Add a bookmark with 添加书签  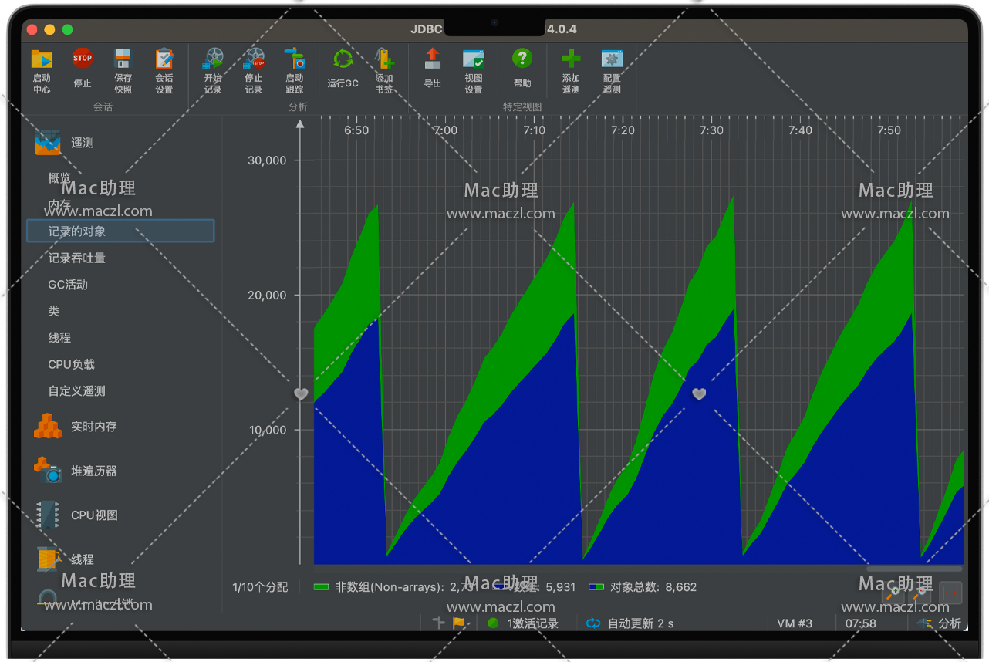coord(384,59)
